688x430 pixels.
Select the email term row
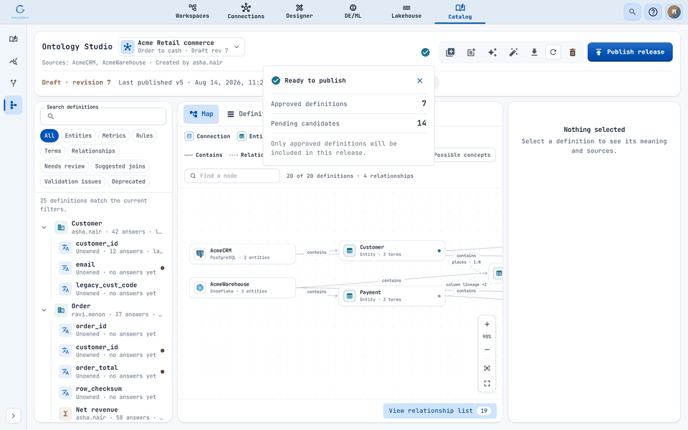[x=112, y=268]
